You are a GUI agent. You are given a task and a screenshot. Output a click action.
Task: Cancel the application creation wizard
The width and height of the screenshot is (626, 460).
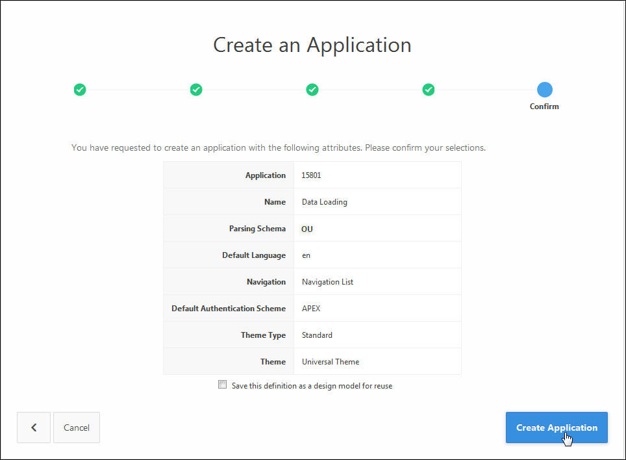click(77, 428)
